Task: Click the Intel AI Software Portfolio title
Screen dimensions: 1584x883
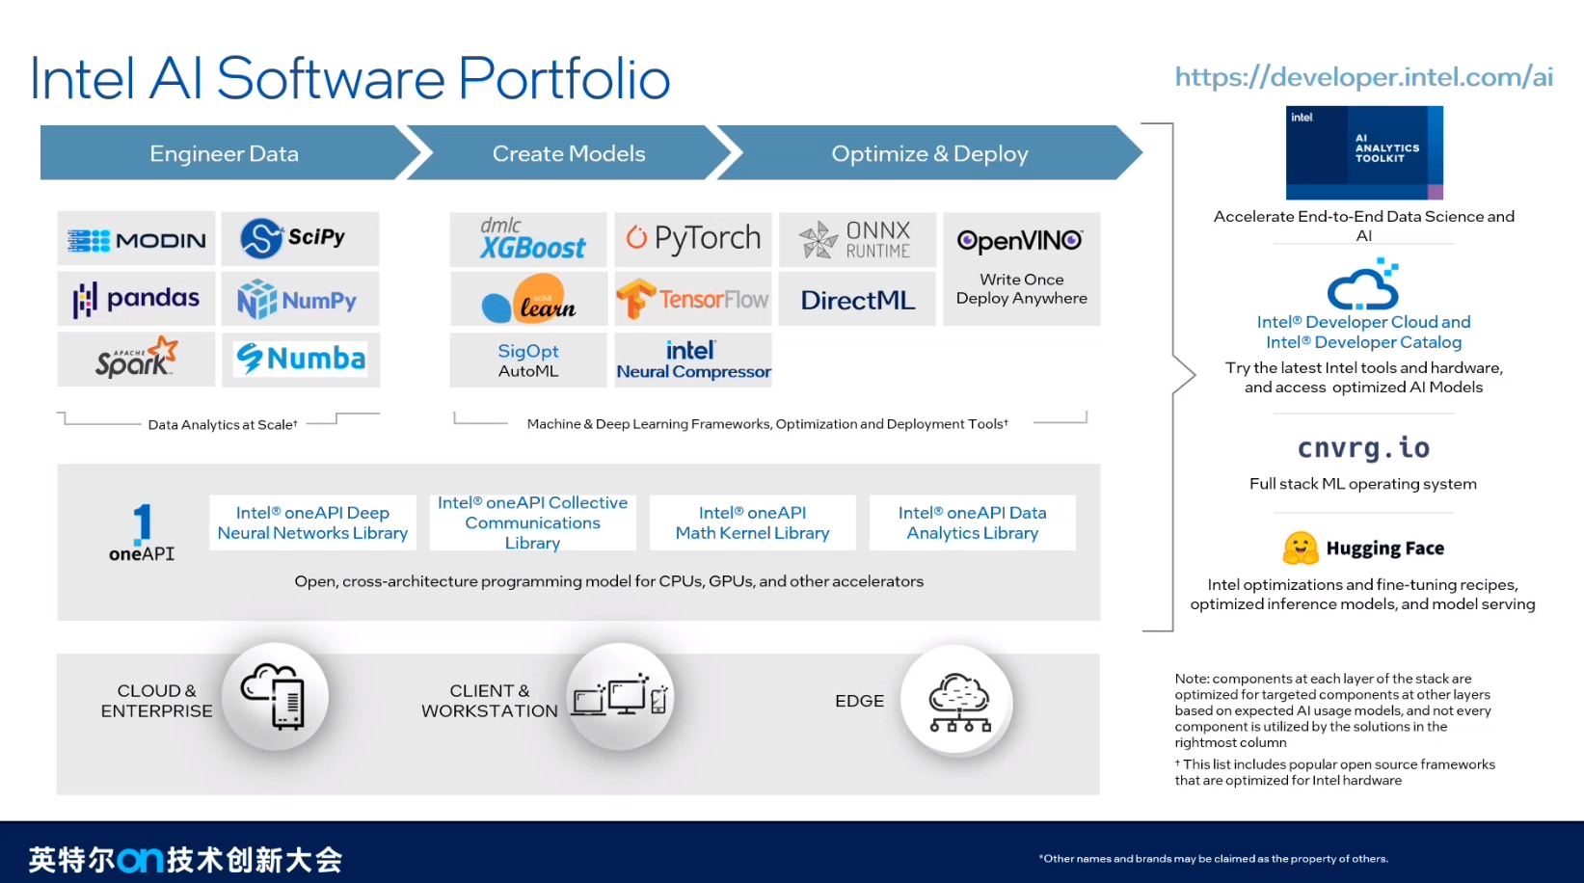Action: pyautogui.click(x=350, y=78)
